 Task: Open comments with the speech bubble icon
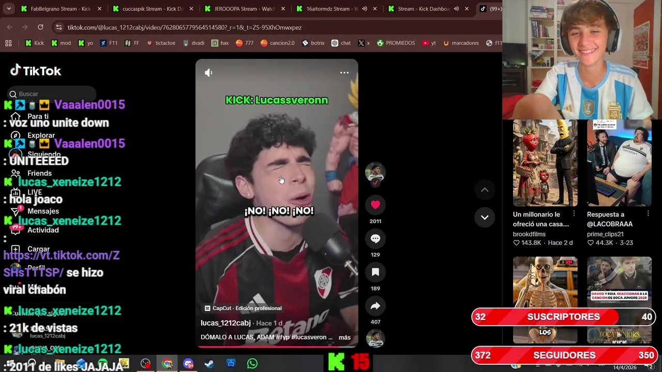[x=375, y=239]
